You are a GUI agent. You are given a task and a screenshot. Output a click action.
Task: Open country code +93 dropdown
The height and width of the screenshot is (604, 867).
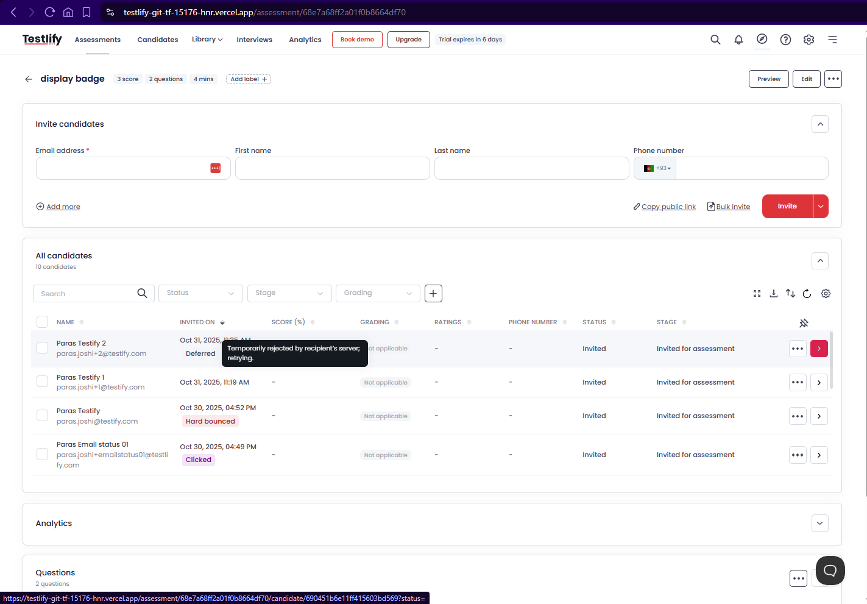tap(656, 168)
